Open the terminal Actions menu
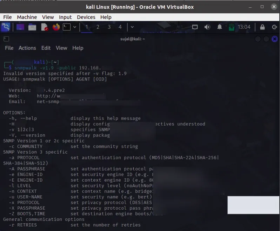280x231 pixels. (27, 48)
